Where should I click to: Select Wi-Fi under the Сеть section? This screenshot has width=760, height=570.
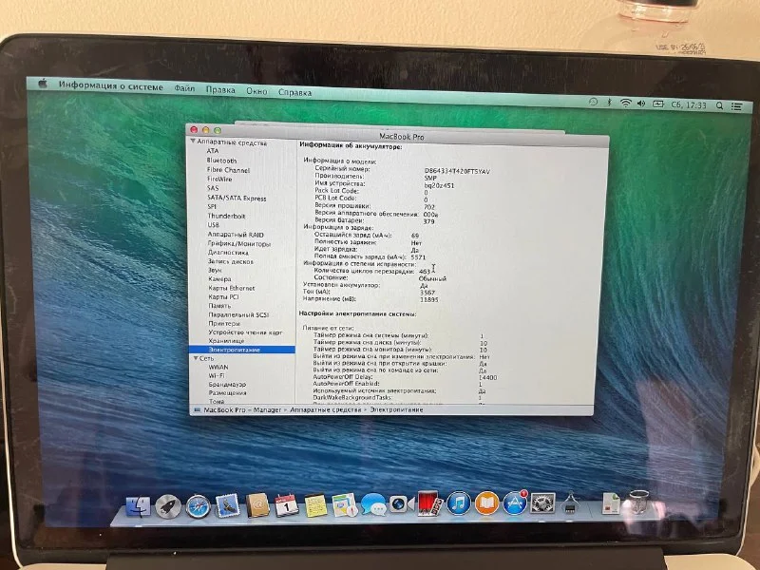coord(216,375)
